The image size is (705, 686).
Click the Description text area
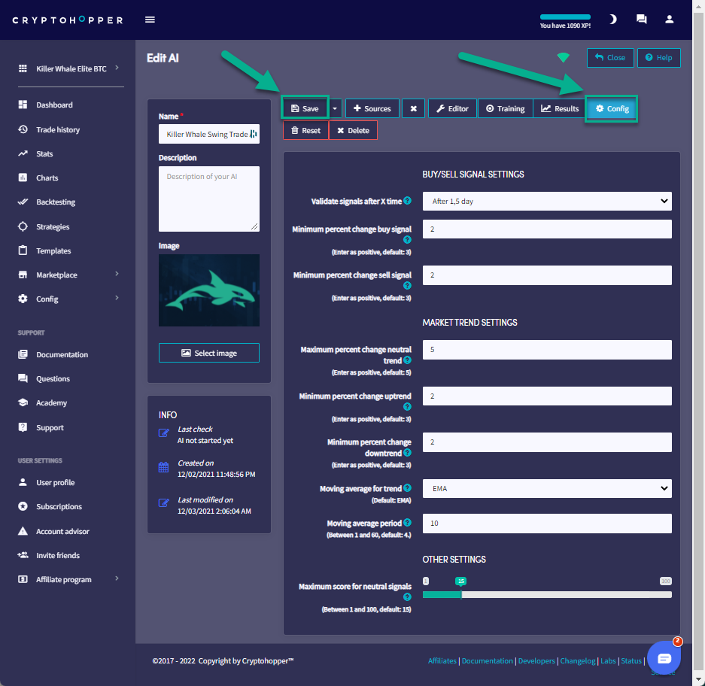tap(208, 199)
